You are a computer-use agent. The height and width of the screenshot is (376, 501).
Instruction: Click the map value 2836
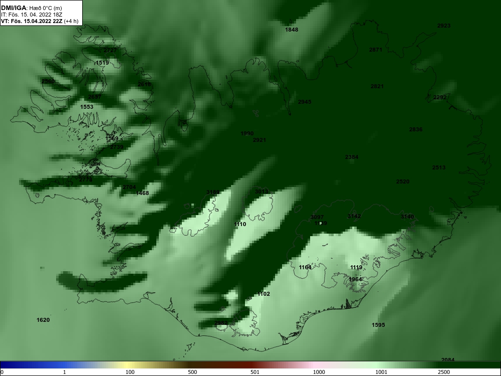click(416, 129)
